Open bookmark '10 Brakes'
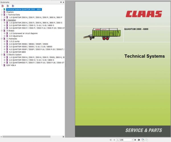 coord(10,31)
